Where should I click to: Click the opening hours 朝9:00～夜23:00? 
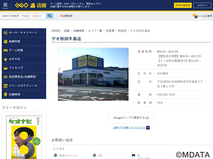click(168, 52)
